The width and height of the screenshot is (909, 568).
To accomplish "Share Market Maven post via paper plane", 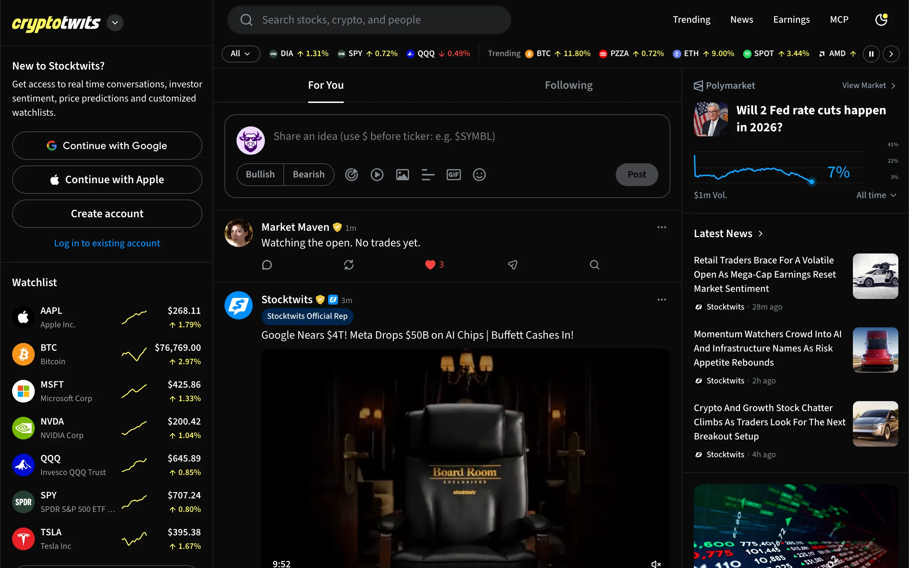I will (512, 265).
